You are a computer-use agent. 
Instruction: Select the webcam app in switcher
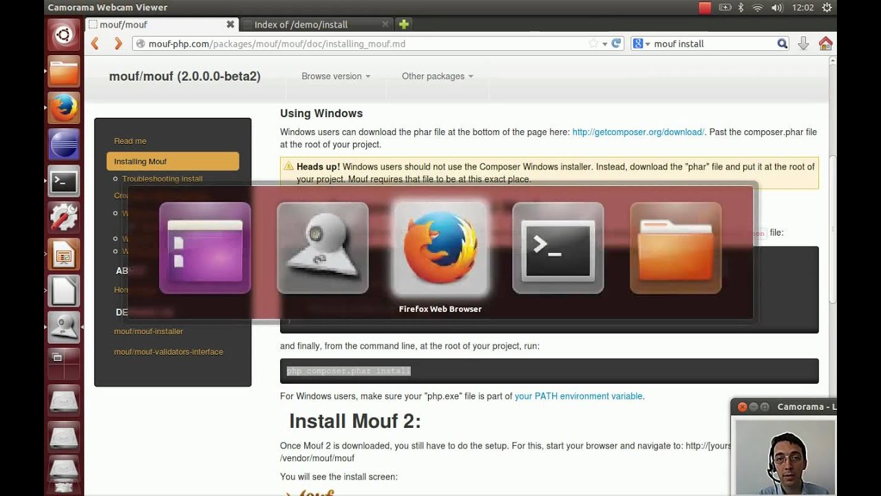[323, 248]
